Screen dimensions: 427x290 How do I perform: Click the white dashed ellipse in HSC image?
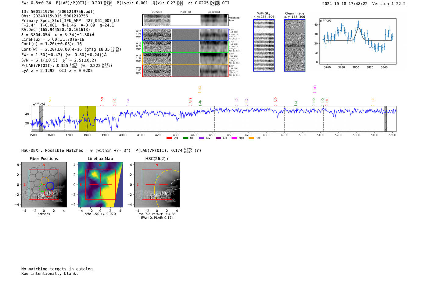click(x=175, y=184)
